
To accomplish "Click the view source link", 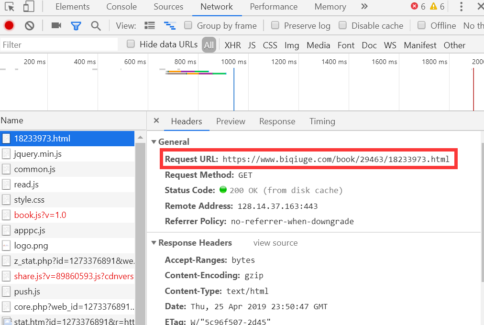I will click(275, 243).
